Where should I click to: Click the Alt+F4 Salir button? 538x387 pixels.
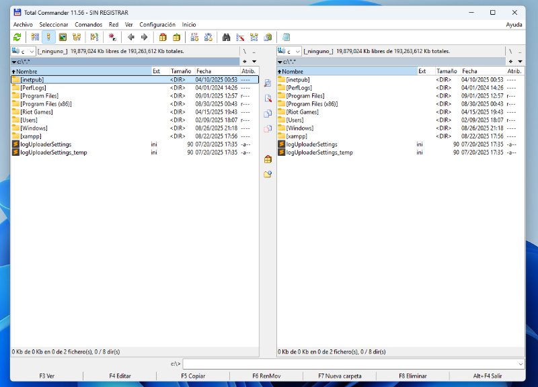click(487, 376)
